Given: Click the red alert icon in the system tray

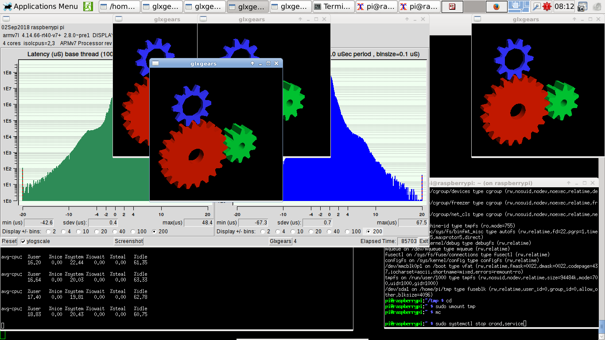Looking at the screenshot, I should [x=547, y=7].
